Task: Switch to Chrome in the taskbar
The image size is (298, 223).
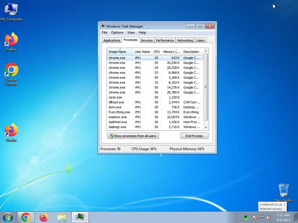Action: pos(26,217)
